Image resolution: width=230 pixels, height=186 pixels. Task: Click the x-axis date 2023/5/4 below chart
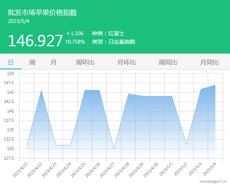point(210,169)
